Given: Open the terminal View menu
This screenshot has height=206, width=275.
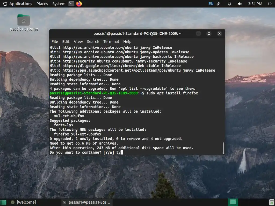Looking at the screenshot, I should 78,42.
